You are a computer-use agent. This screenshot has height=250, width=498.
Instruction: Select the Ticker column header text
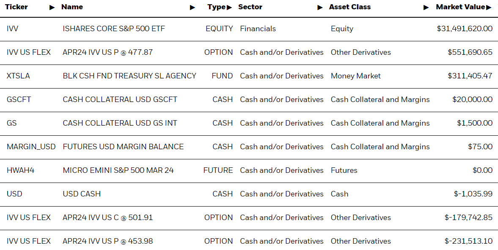16,7
